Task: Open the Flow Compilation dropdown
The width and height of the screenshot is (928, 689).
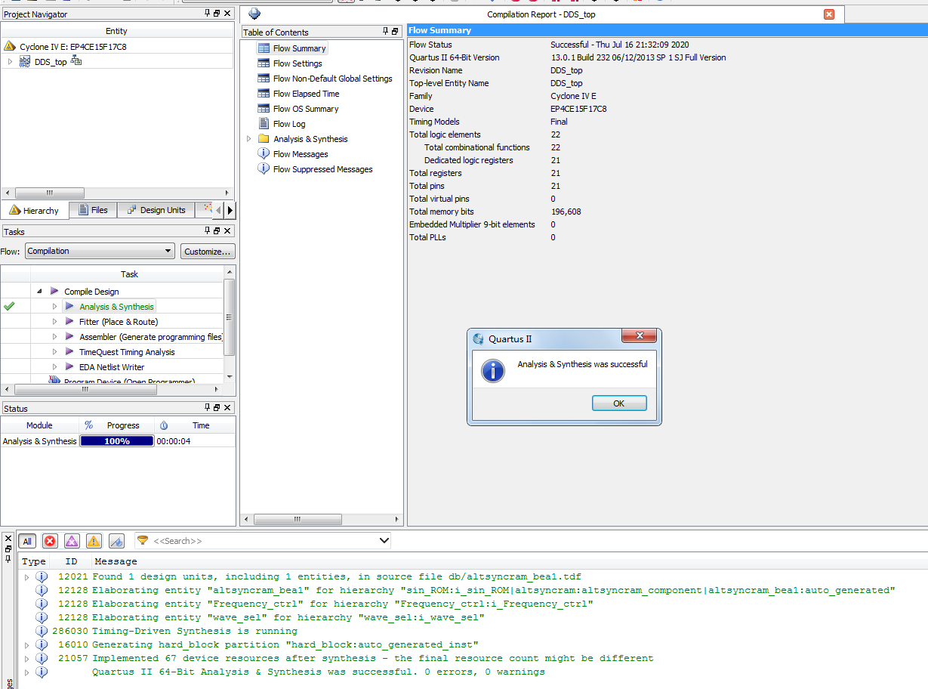Action: [x=100, y=251]
